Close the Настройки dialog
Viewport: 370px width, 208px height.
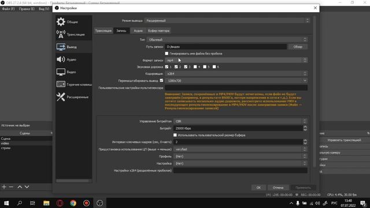315,8
